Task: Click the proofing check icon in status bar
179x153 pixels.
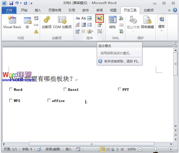Action: pos(39,149)
